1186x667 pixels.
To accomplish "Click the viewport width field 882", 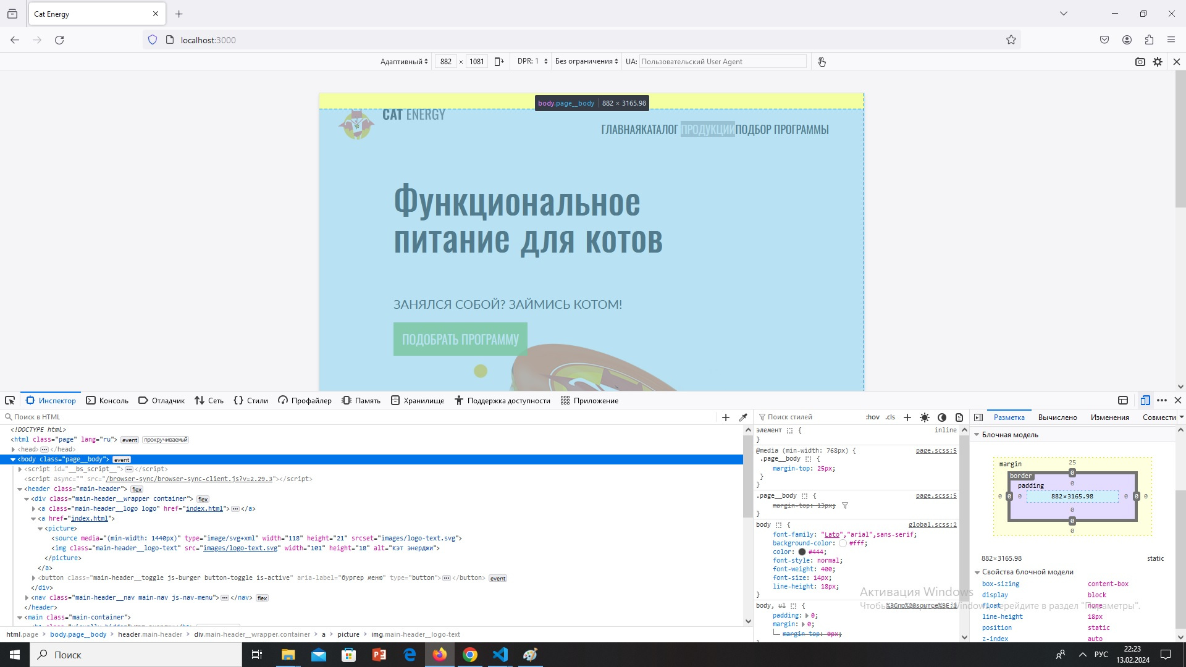I will [x=446, y=61].
